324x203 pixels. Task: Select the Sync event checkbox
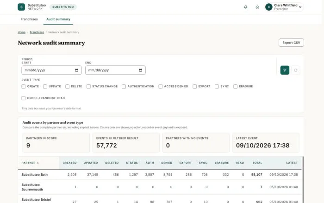(217, 86)
